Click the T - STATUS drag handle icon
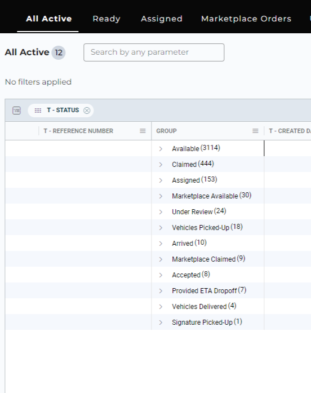 (x=38, y=111)
